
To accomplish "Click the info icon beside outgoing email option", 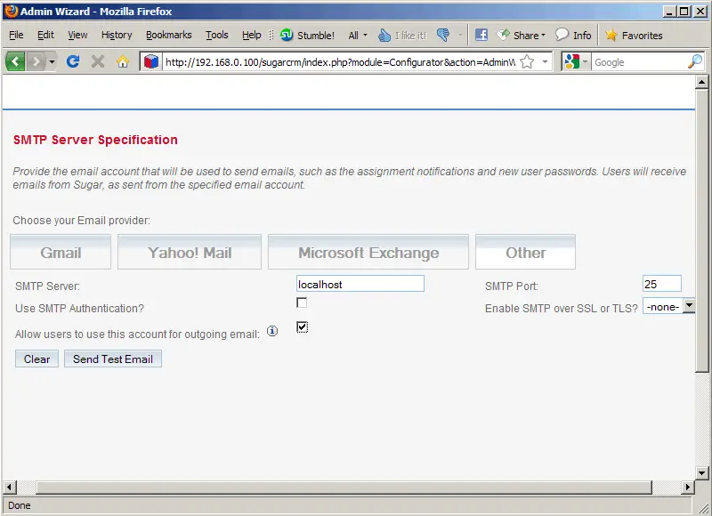I will (272, 331).
